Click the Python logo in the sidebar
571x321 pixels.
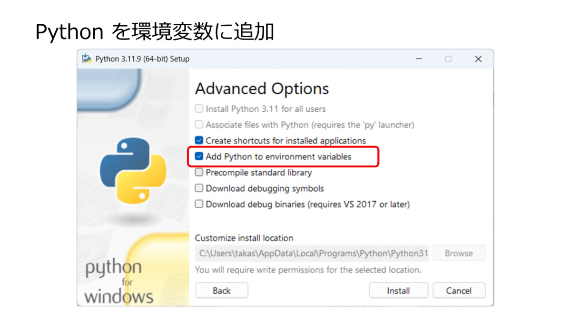click(x=133, y=170)
